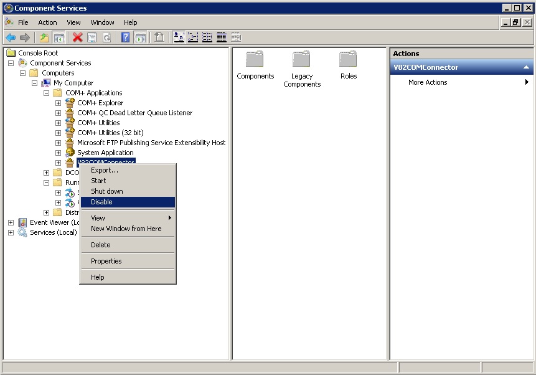
Task: Open the Roles folder icon
Action: (348, 59)
